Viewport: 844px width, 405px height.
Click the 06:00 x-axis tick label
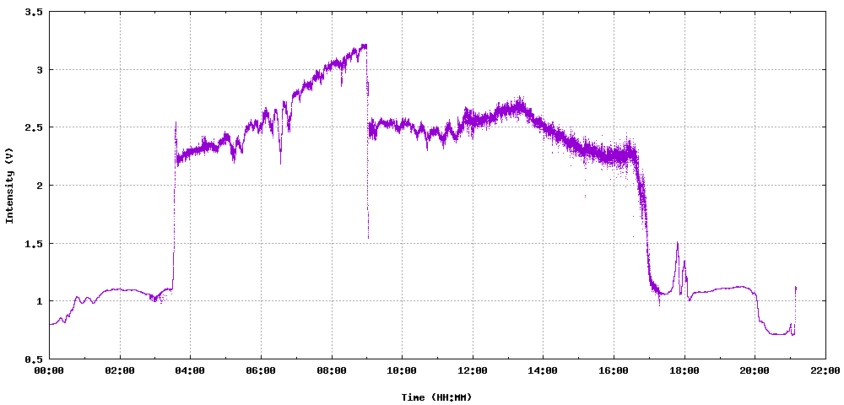[x=261, y=370]
